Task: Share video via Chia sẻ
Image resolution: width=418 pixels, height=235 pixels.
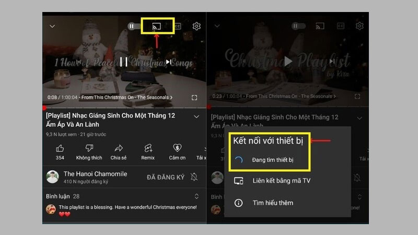Action: (119, 152)
